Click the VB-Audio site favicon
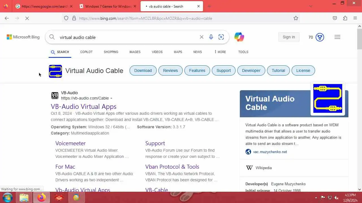Viewport: 362px width, 203px height. [x=55, y=96]
